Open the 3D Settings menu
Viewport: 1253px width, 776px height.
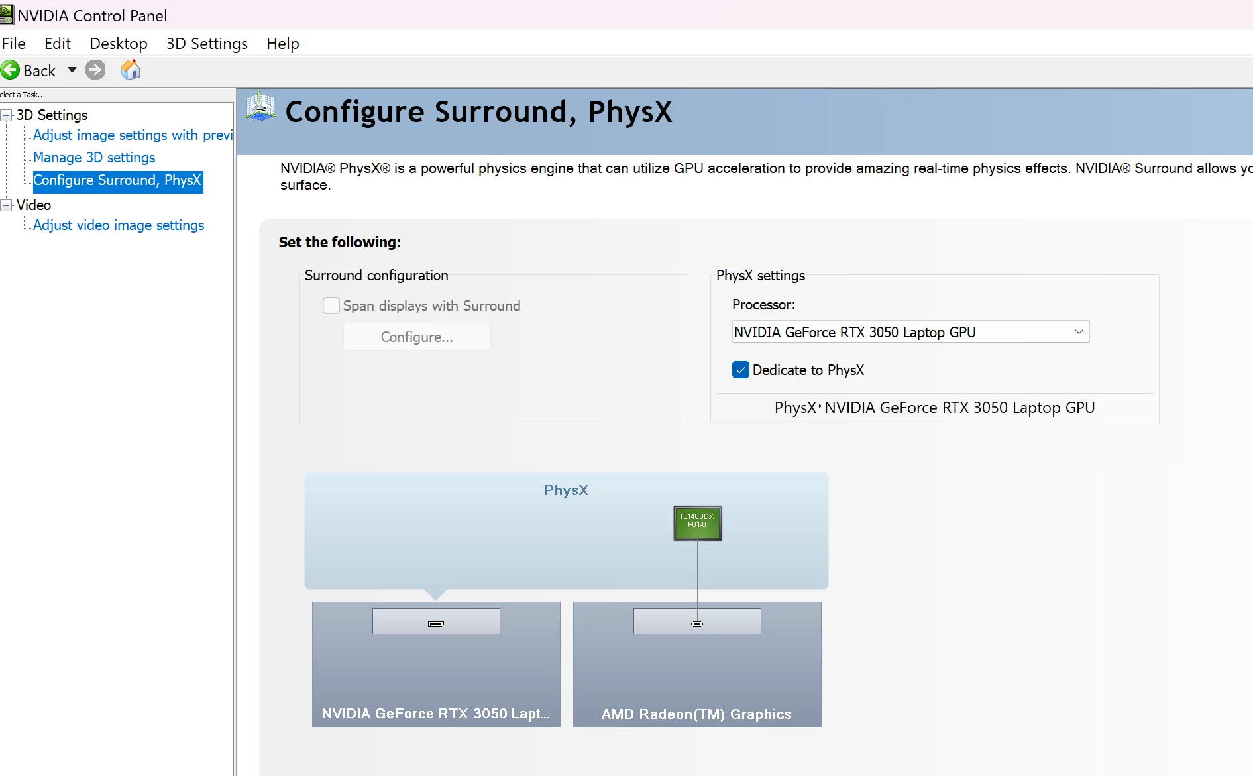[206, 43]
